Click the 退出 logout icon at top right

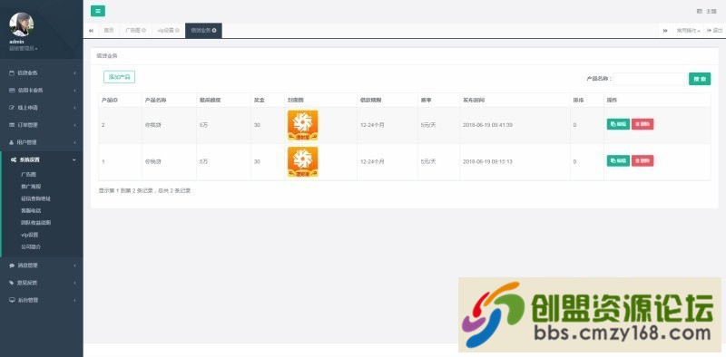click(709, 31)
